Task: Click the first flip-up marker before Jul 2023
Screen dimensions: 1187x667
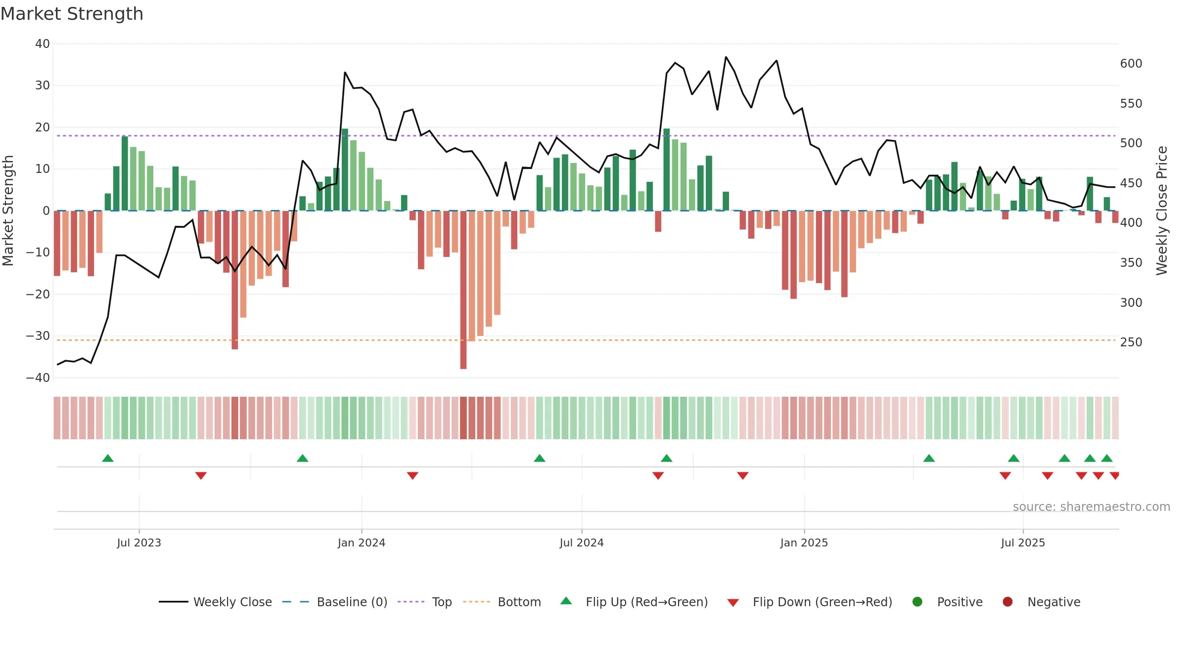Action: point(108,458)
